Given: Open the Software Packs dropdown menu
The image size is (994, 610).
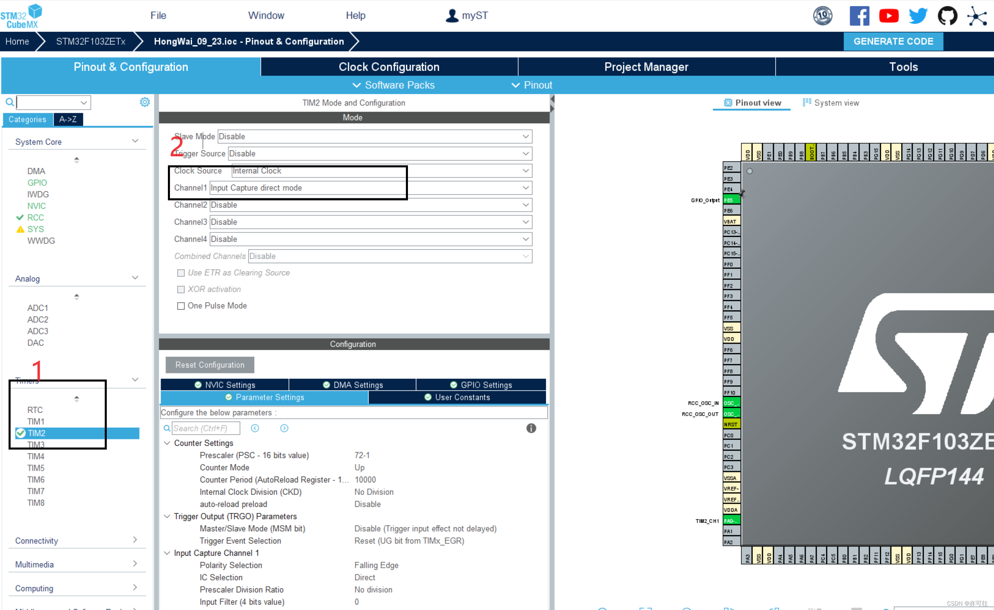Looking at the screenshot, I should click(393, 85).
